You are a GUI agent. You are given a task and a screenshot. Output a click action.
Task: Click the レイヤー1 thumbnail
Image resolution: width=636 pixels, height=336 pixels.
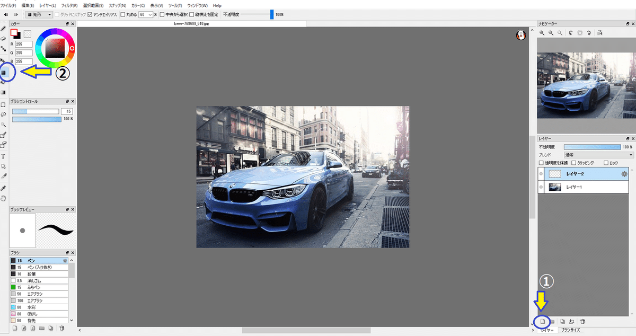tap(555, 187)
